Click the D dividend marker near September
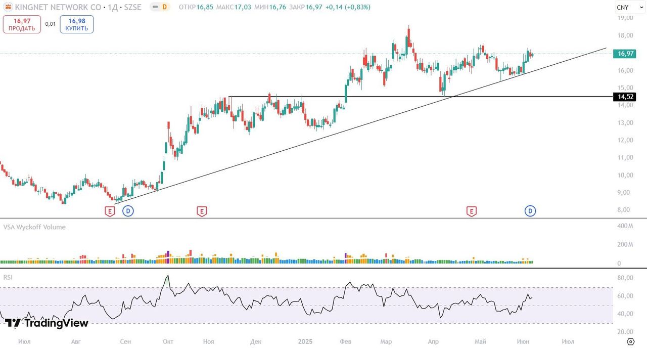Image resolution: width=647 pixels, height=348 pixels. coord(128,211)
